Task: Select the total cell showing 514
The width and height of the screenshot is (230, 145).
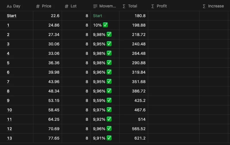Action: tap(134, 119)
